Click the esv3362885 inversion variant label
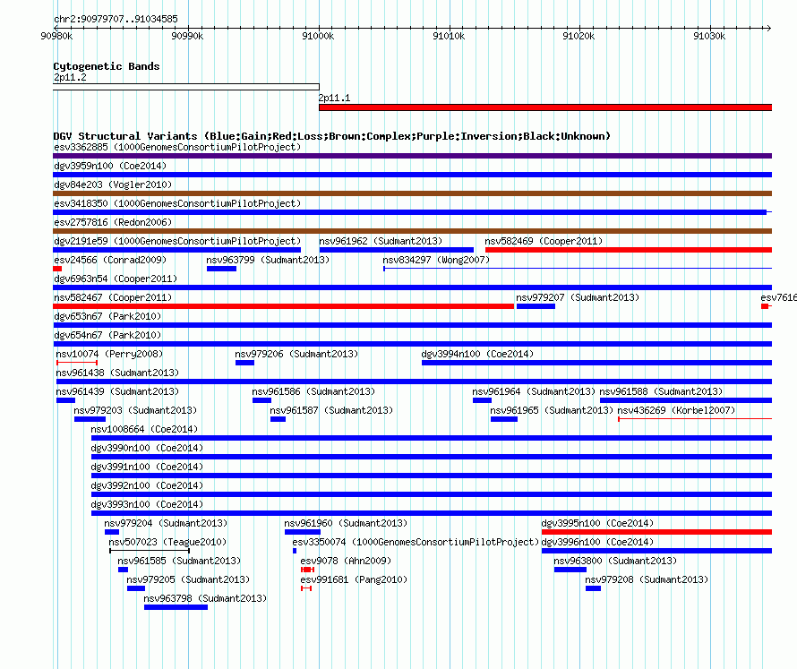 [x=177, y=147]
